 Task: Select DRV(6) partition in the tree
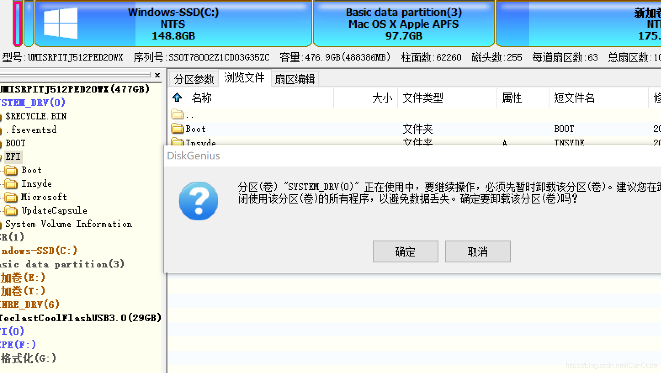(30, 304)
